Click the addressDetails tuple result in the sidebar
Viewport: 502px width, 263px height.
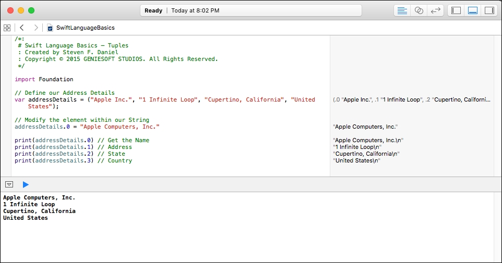[x=412, y=99]
